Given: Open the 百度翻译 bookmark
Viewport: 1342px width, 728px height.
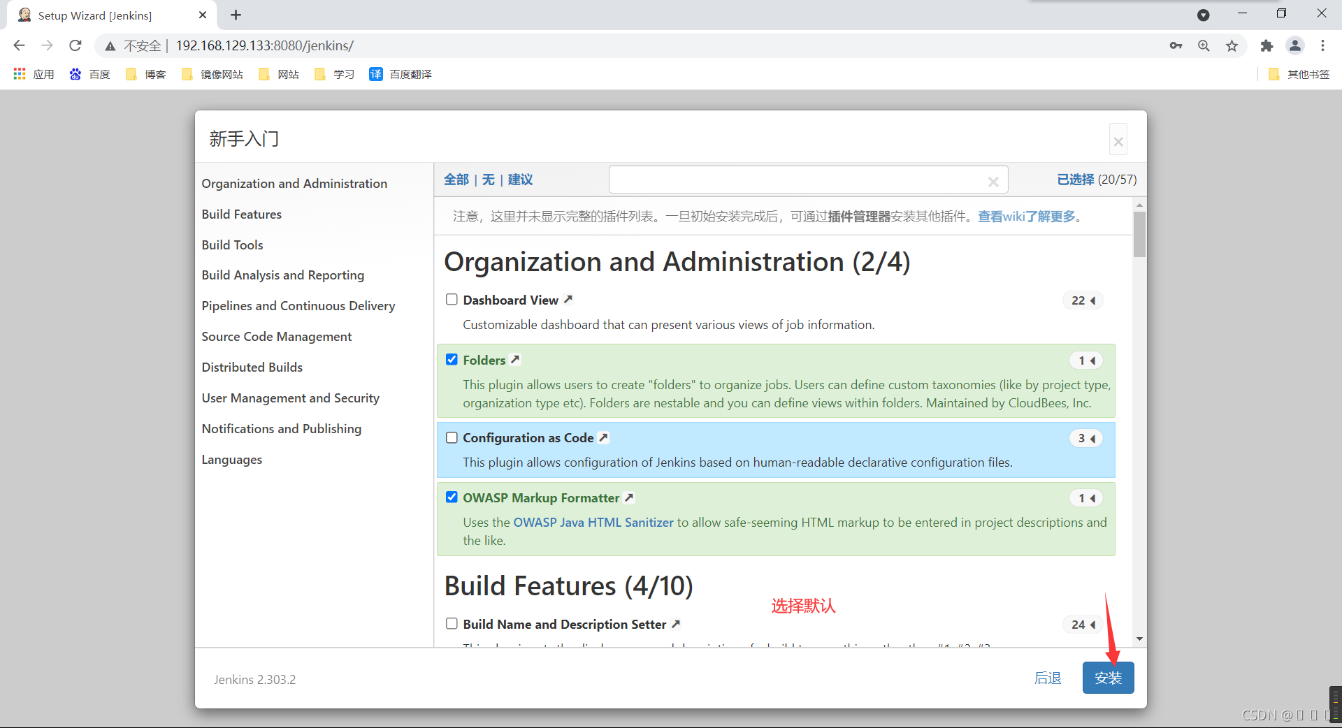Looking at the screenshot, I should click(401, 74).
